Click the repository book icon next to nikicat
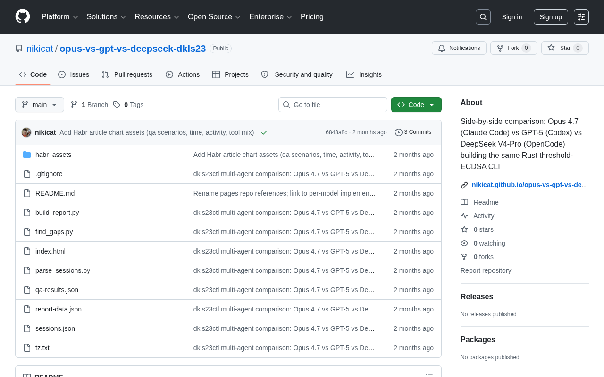This screenshot has height=377, width=604. (x=19, y=49)
